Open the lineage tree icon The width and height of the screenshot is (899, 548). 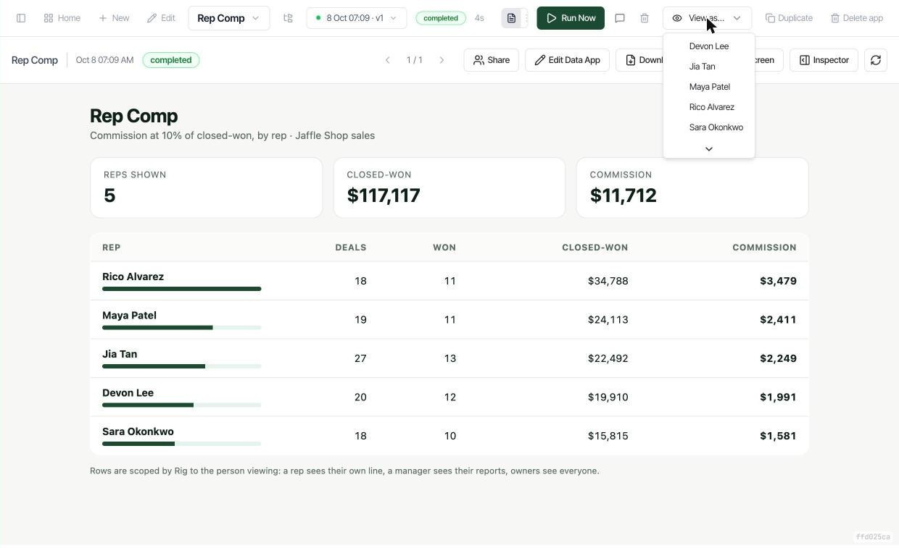pyautogui.click(x=288, y=18)
